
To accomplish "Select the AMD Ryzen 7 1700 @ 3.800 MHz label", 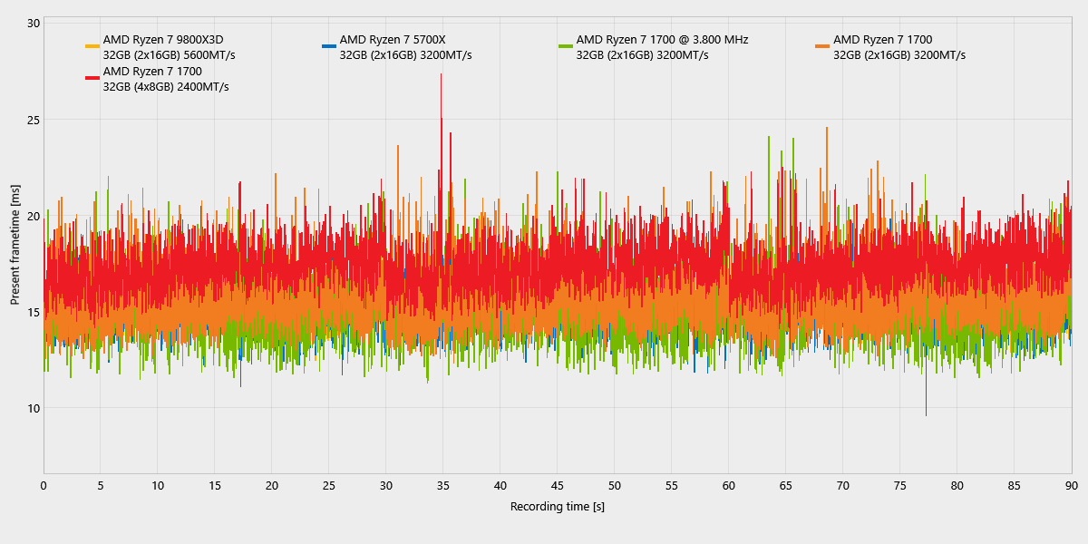I will pos(662,39).
